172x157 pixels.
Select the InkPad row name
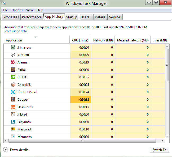click(x=22, y=114)
